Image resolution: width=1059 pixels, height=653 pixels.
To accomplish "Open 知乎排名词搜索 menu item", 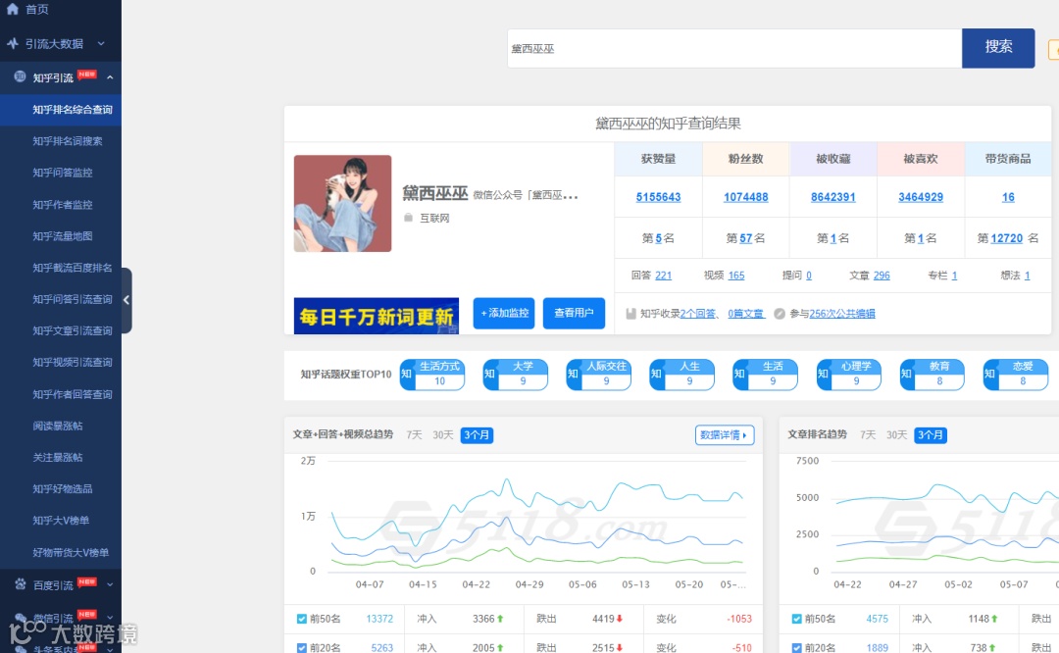I will pyautogui.click(x=68, y=141).
